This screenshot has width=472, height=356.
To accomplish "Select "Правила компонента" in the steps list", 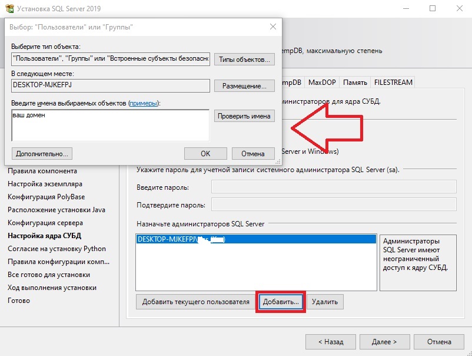I will (42, 171).
